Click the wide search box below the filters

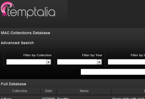113,72
